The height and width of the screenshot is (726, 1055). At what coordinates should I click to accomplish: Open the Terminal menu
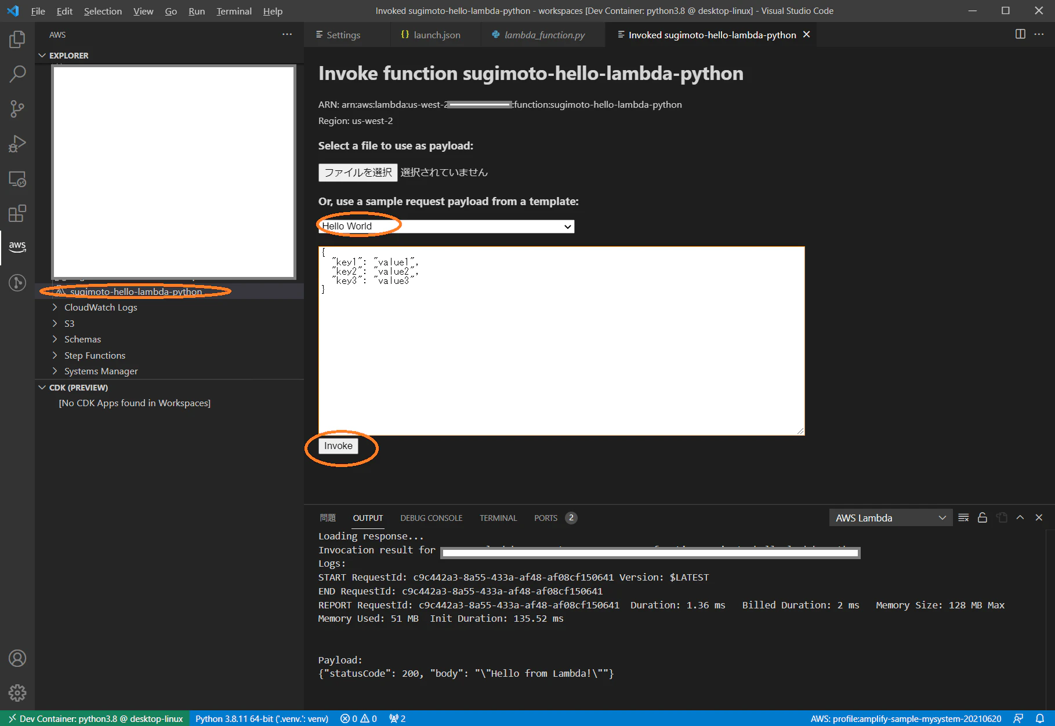tap(234, 11)
